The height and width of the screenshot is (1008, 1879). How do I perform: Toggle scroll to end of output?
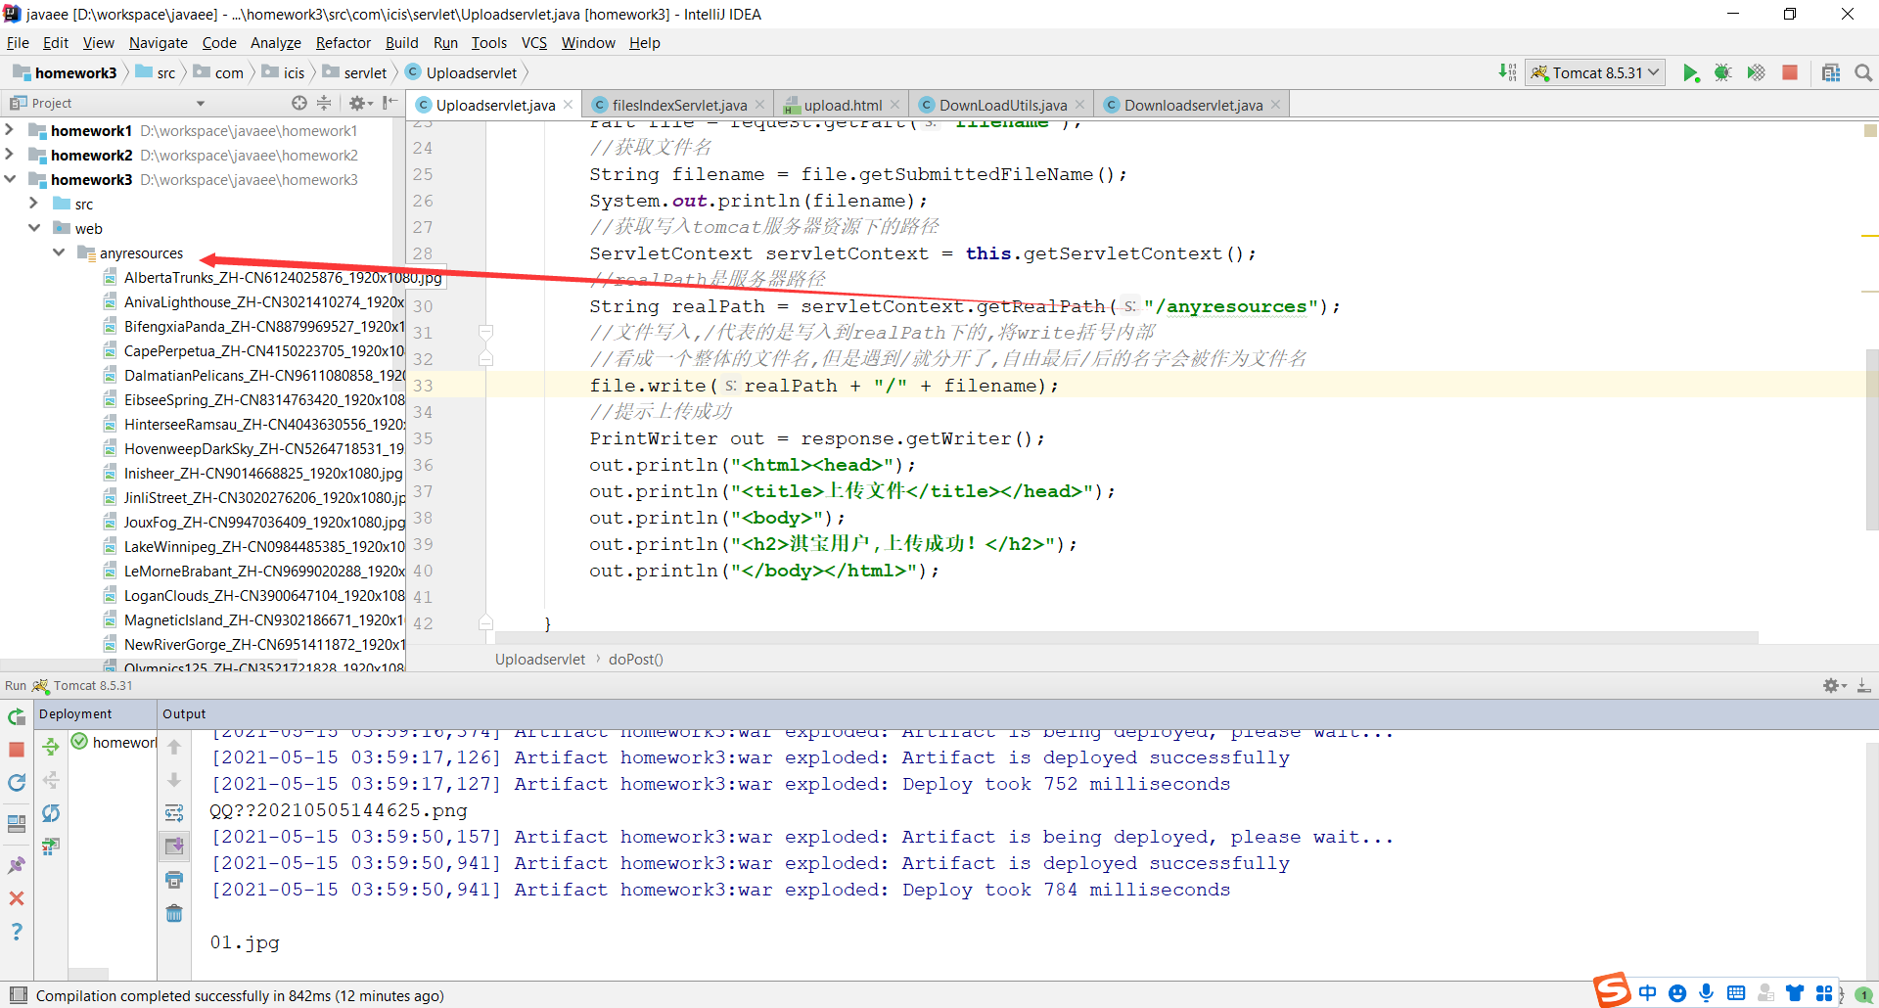(174, 846)
